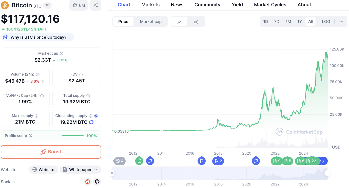
Task: Click the Max. supply info icon
Action: pos(36,116)
